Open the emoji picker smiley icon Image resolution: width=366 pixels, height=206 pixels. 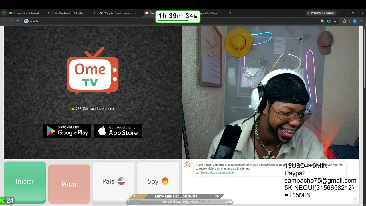tap(355, 200)
